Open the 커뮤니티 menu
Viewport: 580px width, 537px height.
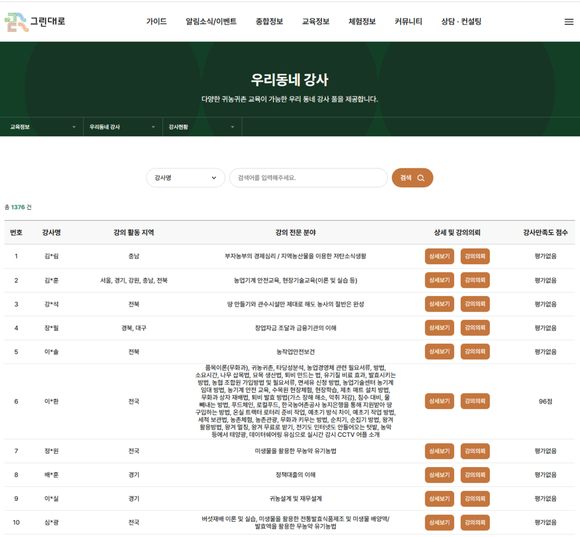[407, 22]
